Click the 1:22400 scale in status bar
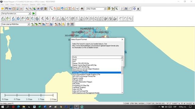The image size is (195, 109). click(x=126, y=104)
